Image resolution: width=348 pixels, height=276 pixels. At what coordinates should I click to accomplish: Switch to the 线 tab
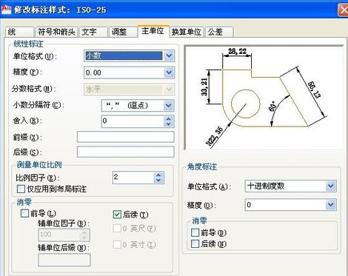pyautogui.click(x=19, y=32)
